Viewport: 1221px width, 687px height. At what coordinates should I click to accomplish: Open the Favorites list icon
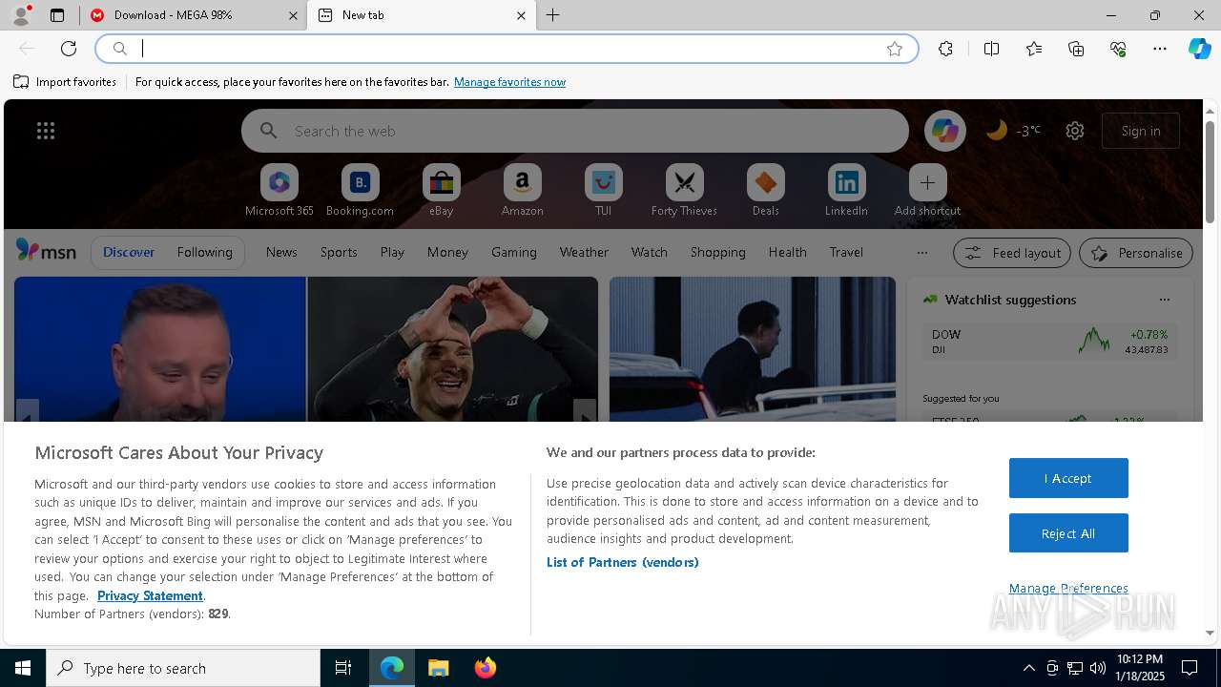[x=1034, y=49]
